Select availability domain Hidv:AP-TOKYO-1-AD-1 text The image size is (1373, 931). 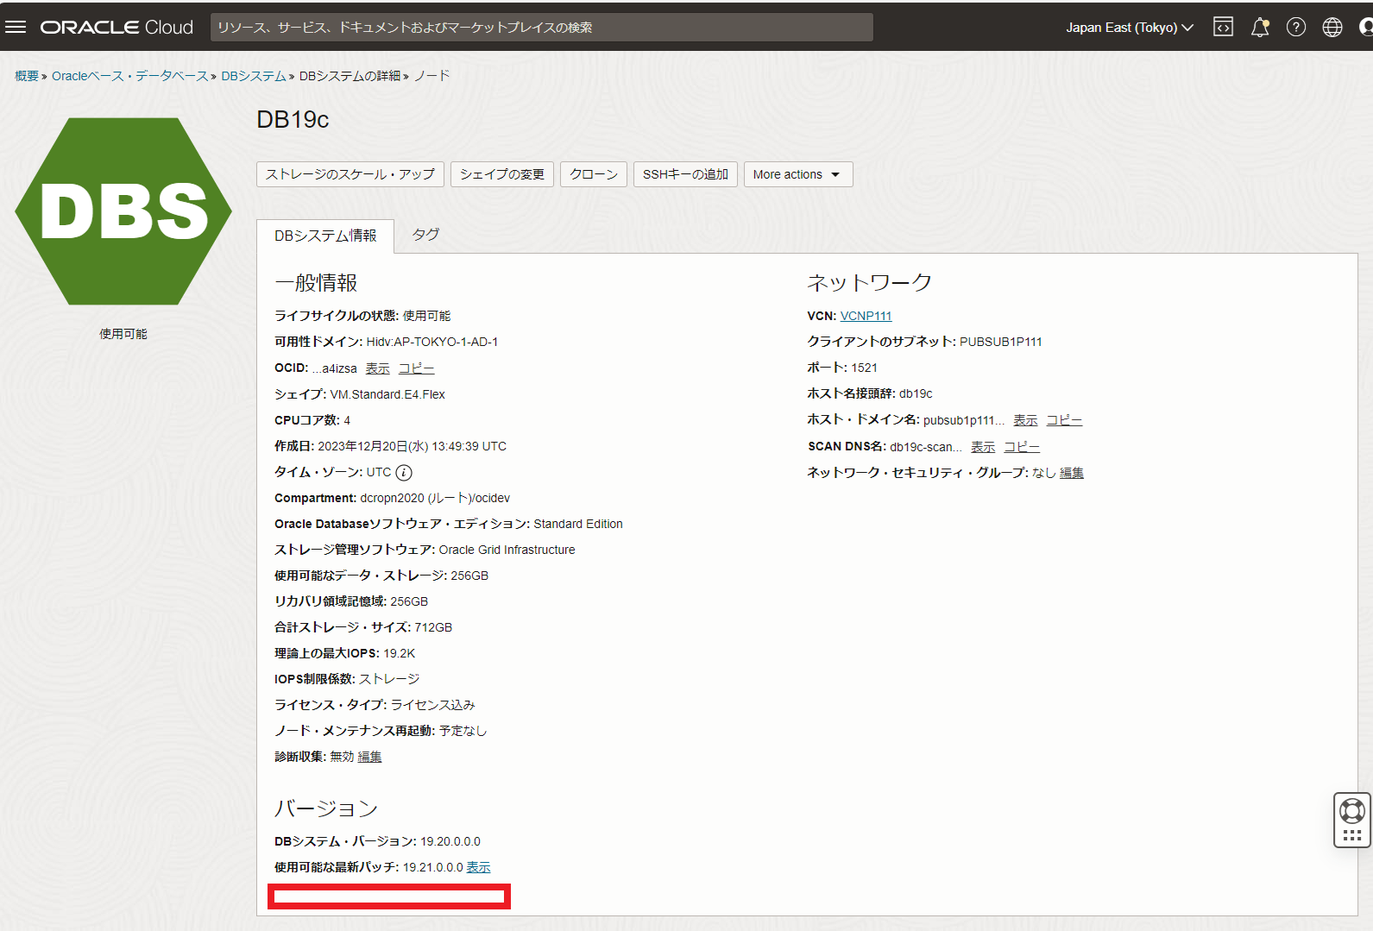[x=432, y=343]
